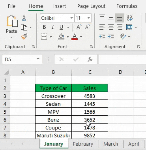146x150 pixels.
Task: Open Insert Function fx dialog
Action: pyautogui.click(x=90, y=60)
